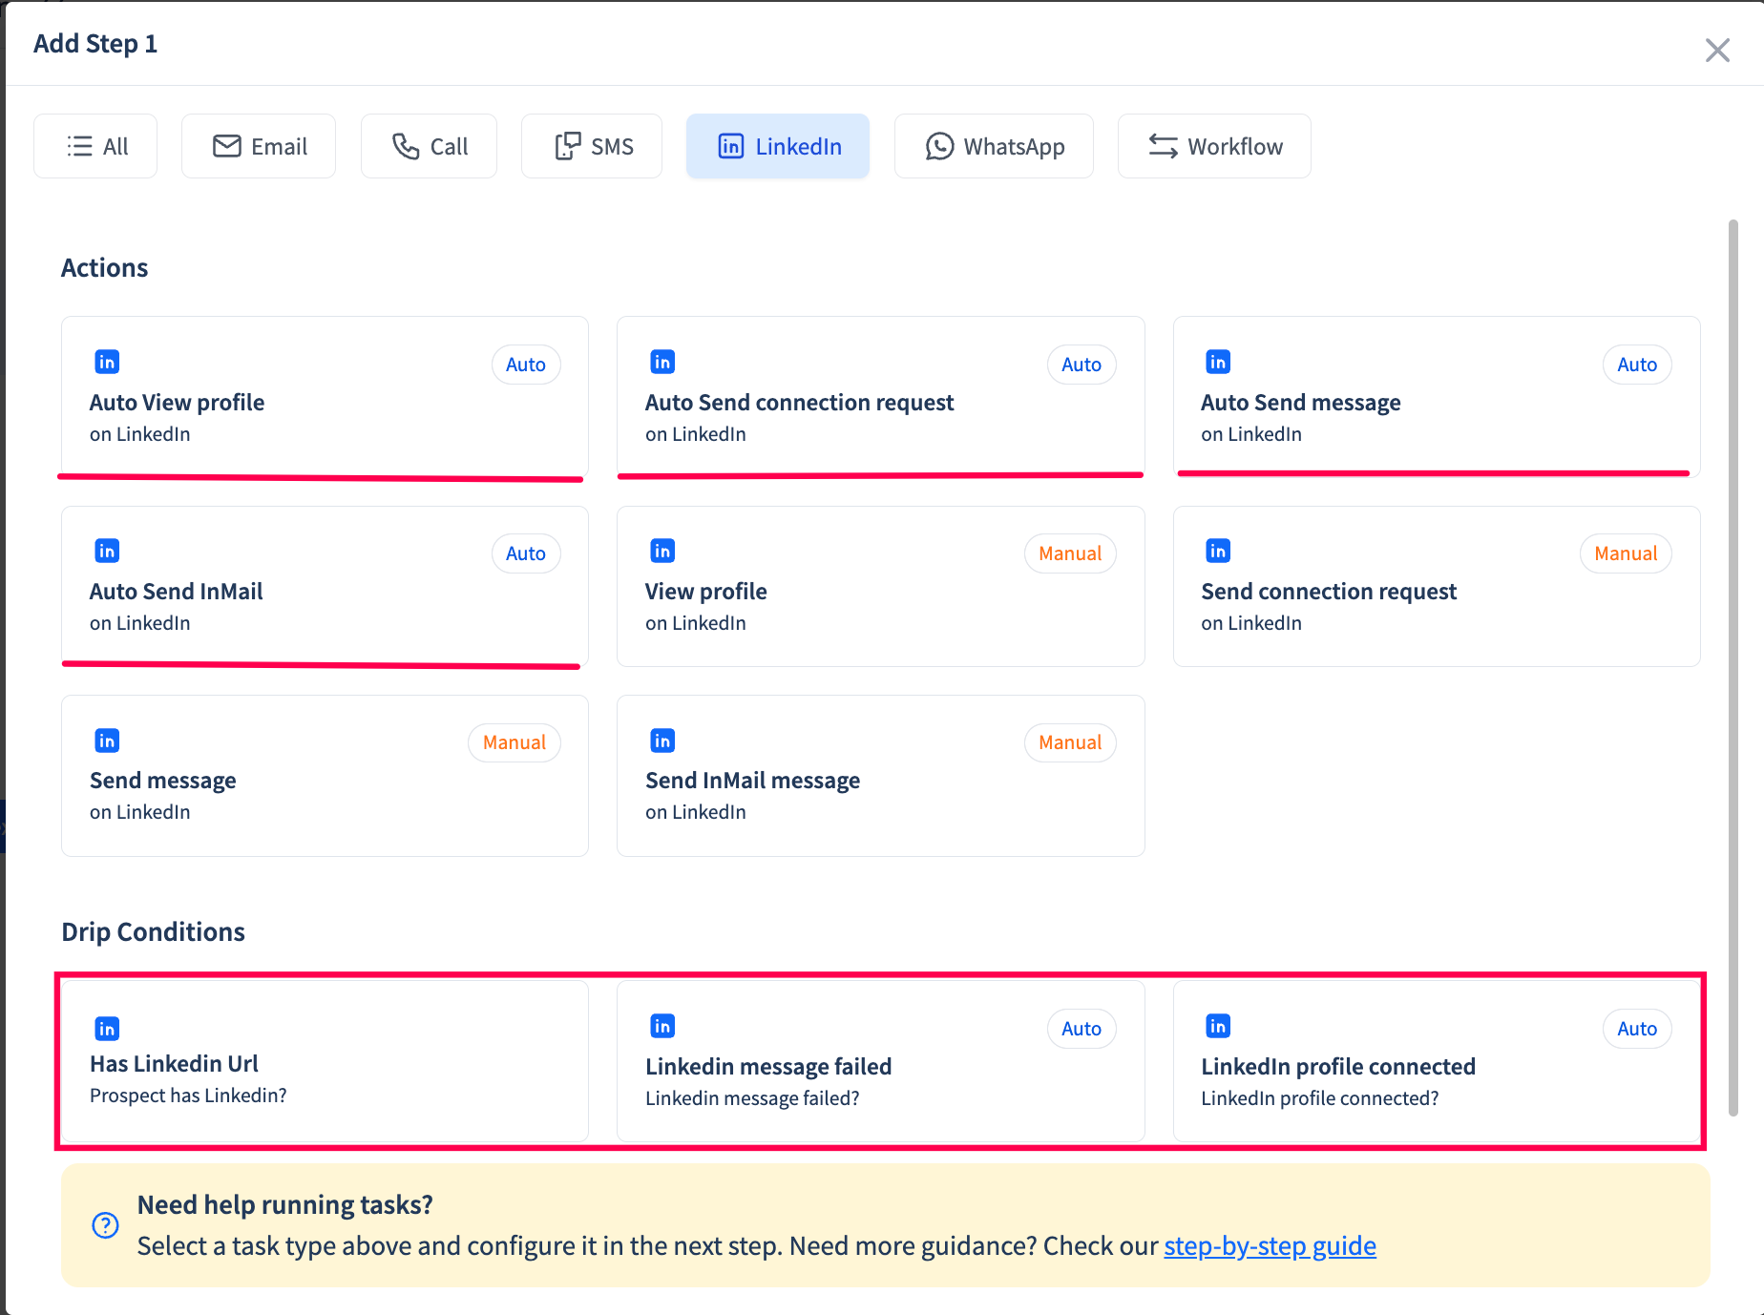Switch to the Email tab
Viewport: 1764px width, 1315px height.
259,146
